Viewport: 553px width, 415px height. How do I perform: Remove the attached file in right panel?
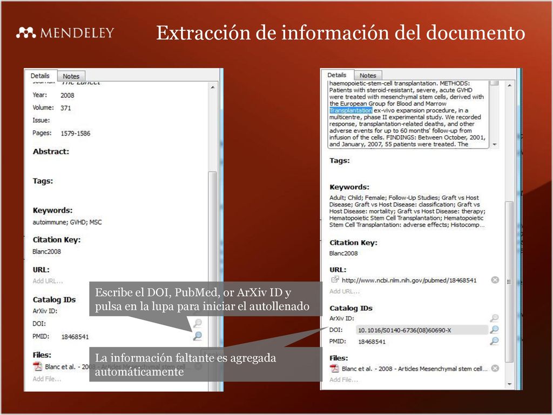(495, 369)
